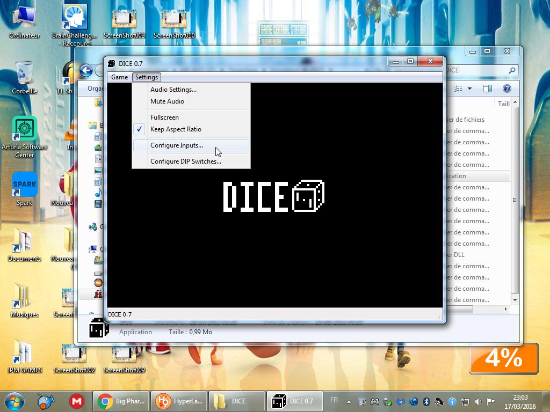Switch to Chrome Big Phar... taskbar button
The width and height of the screenshot is (550, 412).
pyautogui.click(x=120, y=401)
